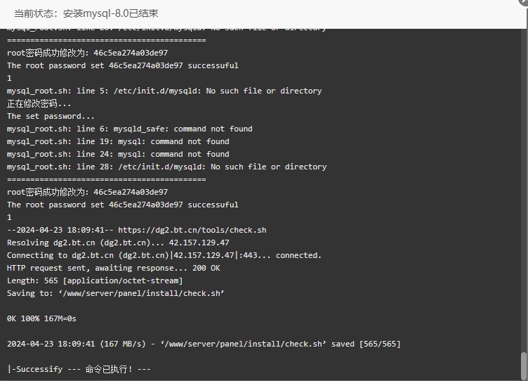Click the 'Length: 565 [application/octet-stream]' line
This screenshot has width=528, height=381.
pyautogui.click(x=95, y=280)
